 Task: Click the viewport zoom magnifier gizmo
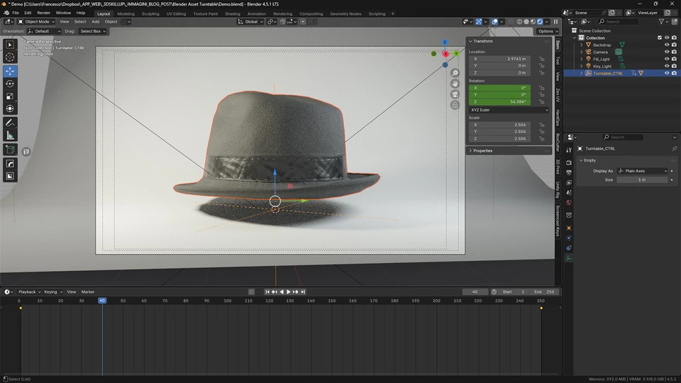tap(455, 73)
